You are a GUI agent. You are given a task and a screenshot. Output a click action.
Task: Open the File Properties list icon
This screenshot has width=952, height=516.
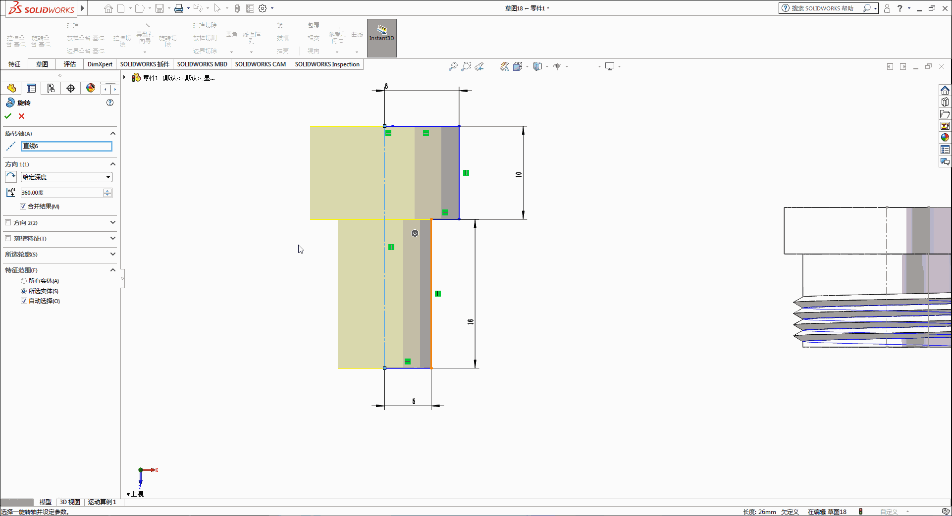[250, 8]
